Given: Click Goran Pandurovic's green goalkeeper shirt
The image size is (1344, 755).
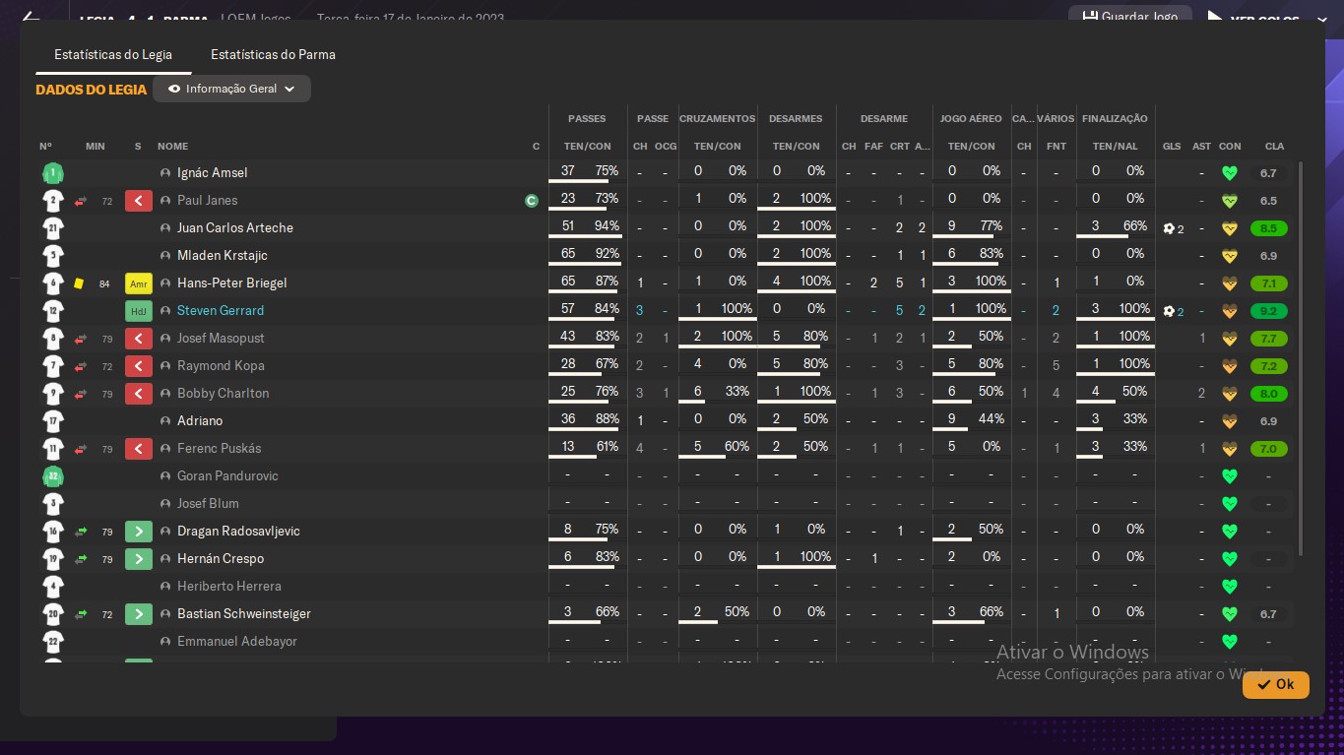Looking at the screenshot, I should pos(53,476).
